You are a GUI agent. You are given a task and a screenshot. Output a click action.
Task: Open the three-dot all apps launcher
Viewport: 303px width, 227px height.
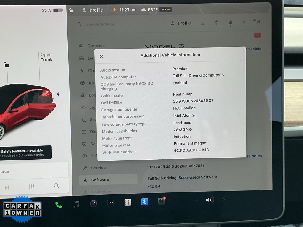tap(110, 203)
